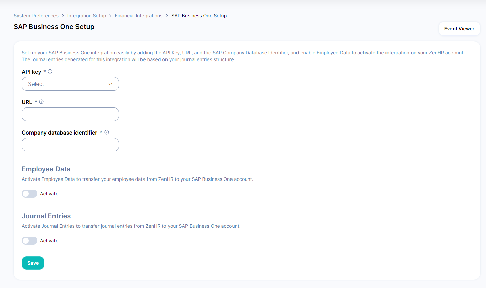The image size is (486, 288).
Task: Click the API key label
Action: [x=31, y=72]
